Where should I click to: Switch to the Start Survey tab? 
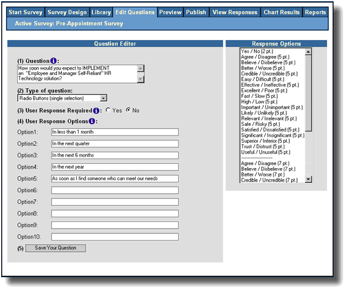[26, 13]
